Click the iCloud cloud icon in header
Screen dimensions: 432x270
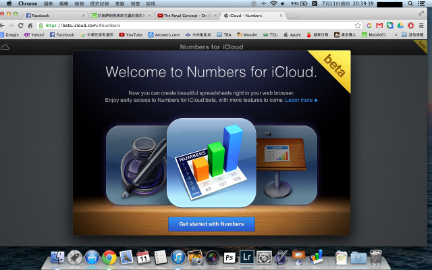pos(5,47)
